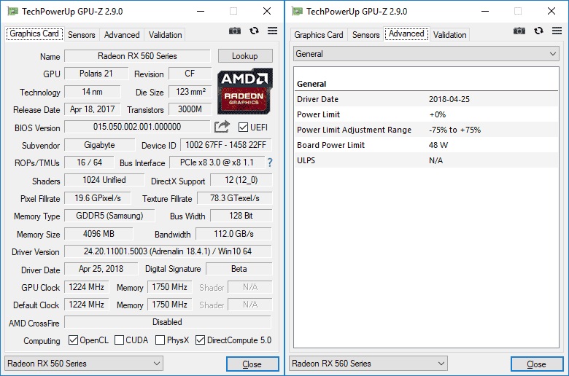Click DirectX Support field 12 (12_0)
This screenshot has width=569, height=376.
[241, 180]
